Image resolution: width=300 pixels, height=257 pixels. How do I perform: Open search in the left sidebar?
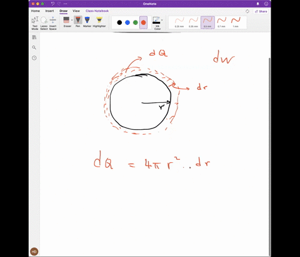click(x=34, y=47)
